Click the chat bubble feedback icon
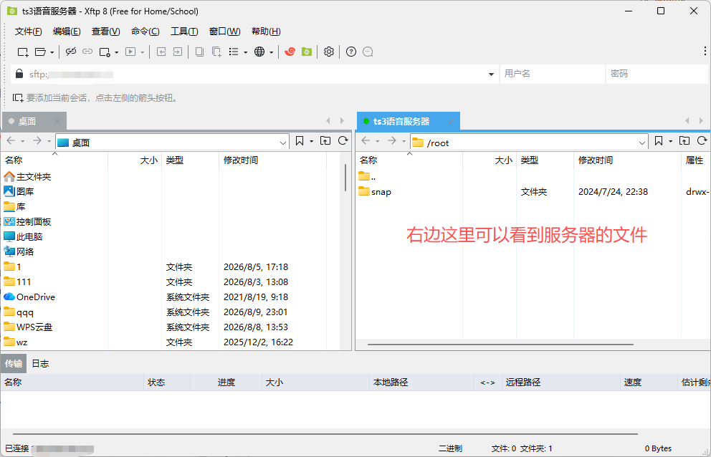The height and width of the screenshot is (457, 711). point(368,52)
